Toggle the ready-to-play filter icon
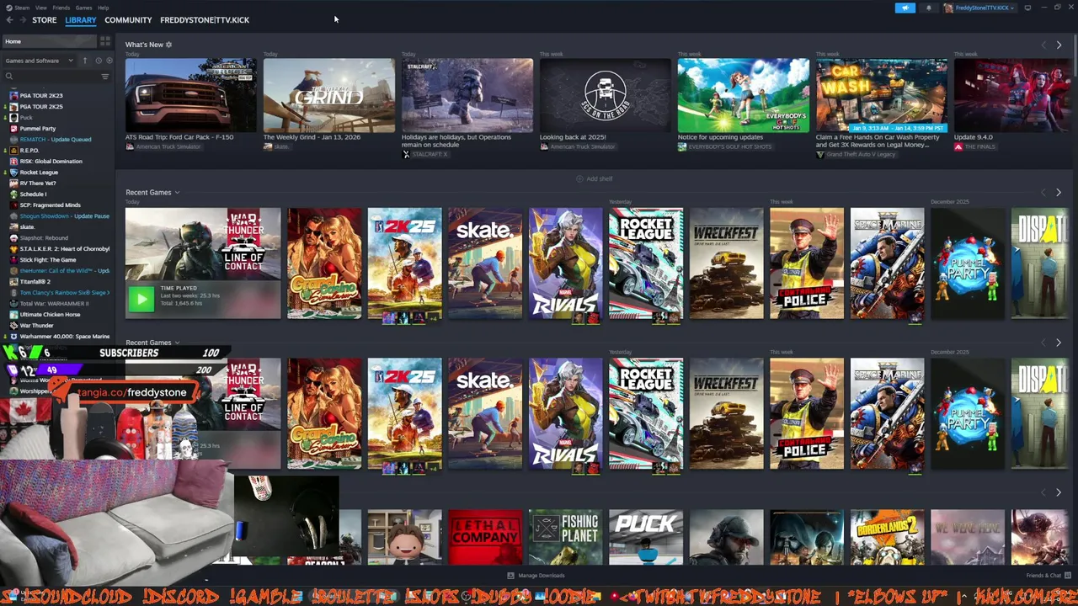 (109, 61)
